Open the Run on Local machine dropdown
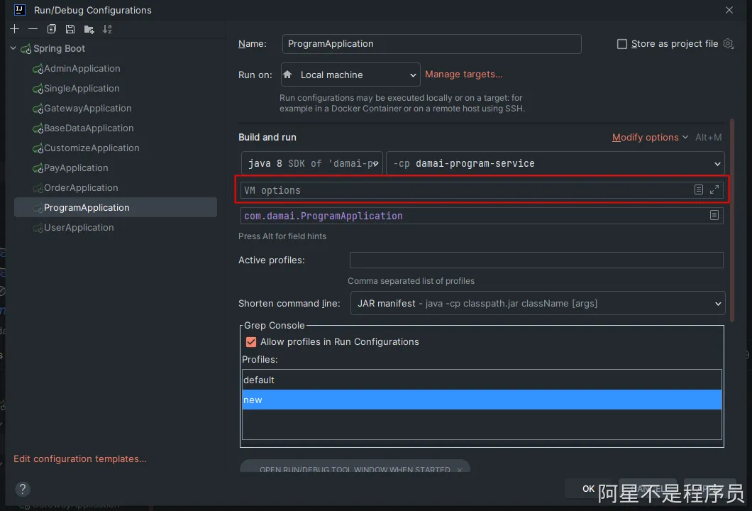752x511 pixels. click(350, 75)
